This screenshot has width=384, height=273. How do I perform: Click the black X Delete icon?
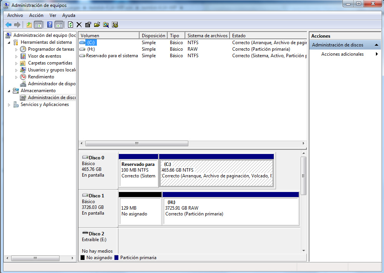(x=79, y=25)
